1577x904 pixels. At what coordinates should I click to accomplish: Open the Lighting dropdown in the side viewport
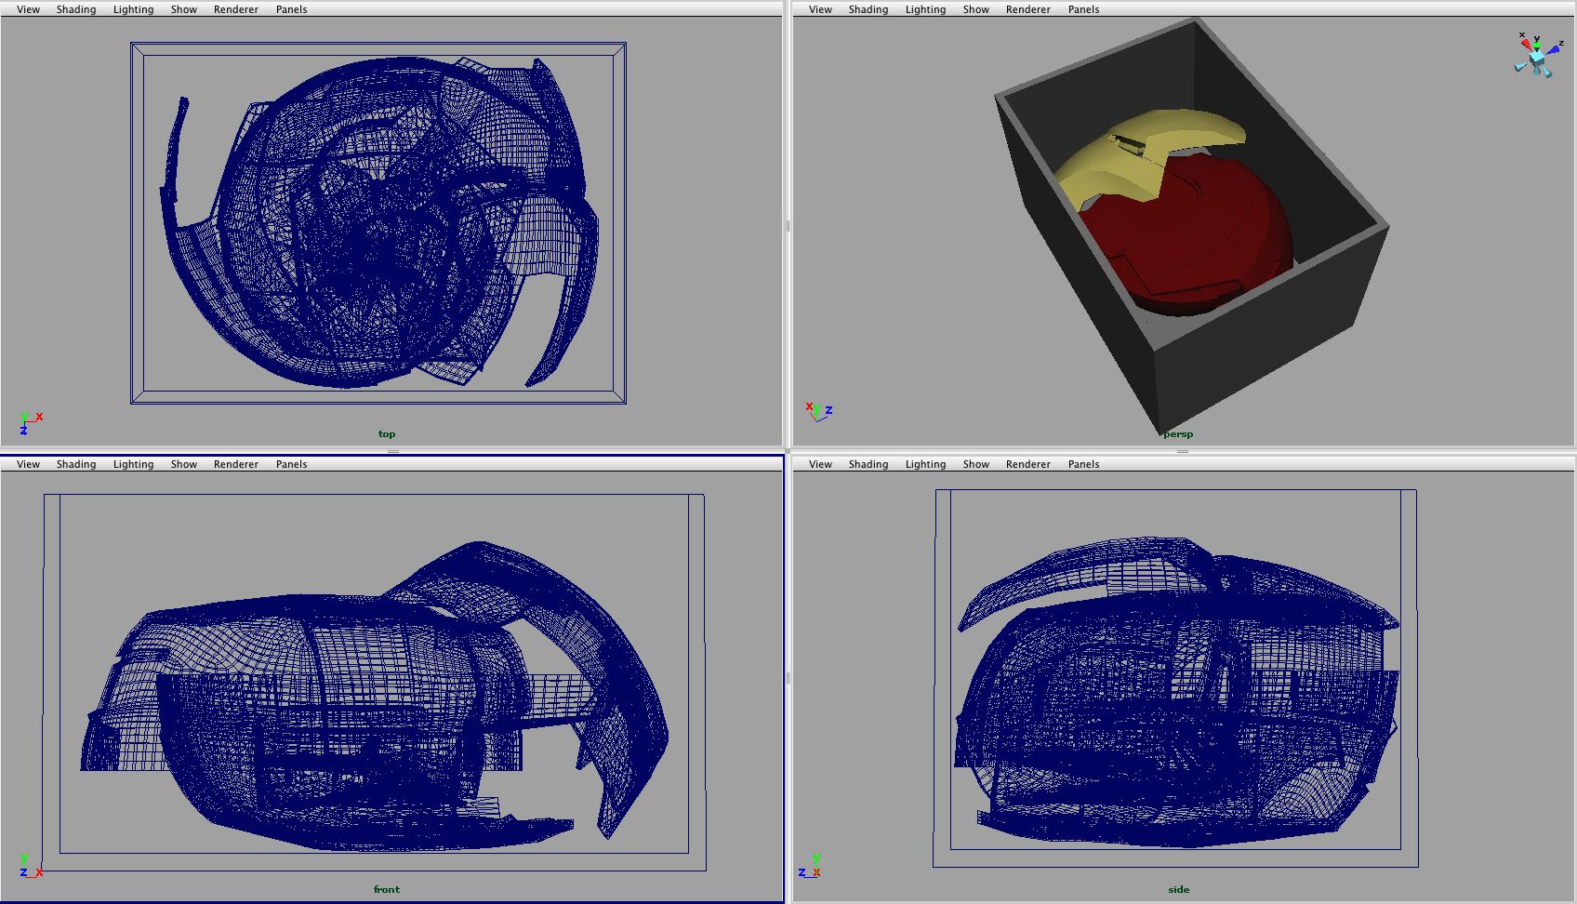tap(924, 463)
